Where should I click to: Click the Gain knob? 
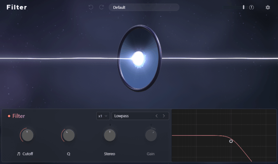coord(151,135)
